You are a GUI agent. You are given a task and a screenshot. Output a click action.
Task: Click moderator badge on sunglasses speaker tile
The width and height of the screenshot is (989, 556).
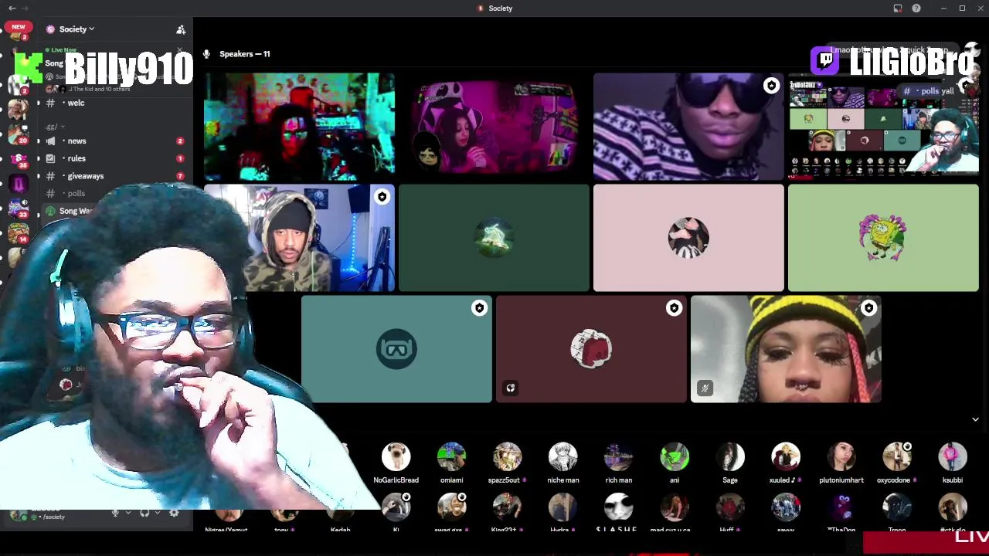[x=771, y=86]
